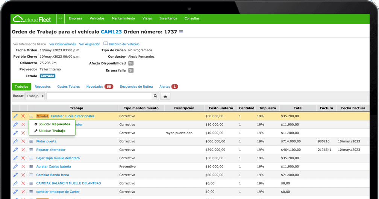The height and width of the screenshot is (199, 379).
Task: Open the Cambiar Luces direccionales job link
Action: [x=73, y=116]
